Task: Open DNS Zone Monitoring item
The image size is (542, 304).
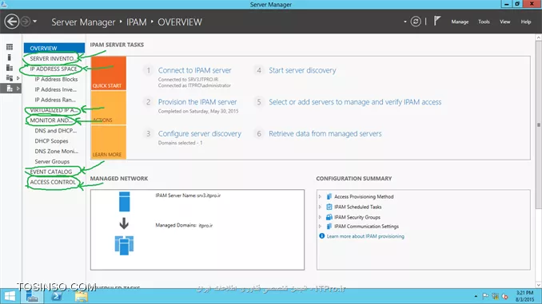Action: (56, 151)
